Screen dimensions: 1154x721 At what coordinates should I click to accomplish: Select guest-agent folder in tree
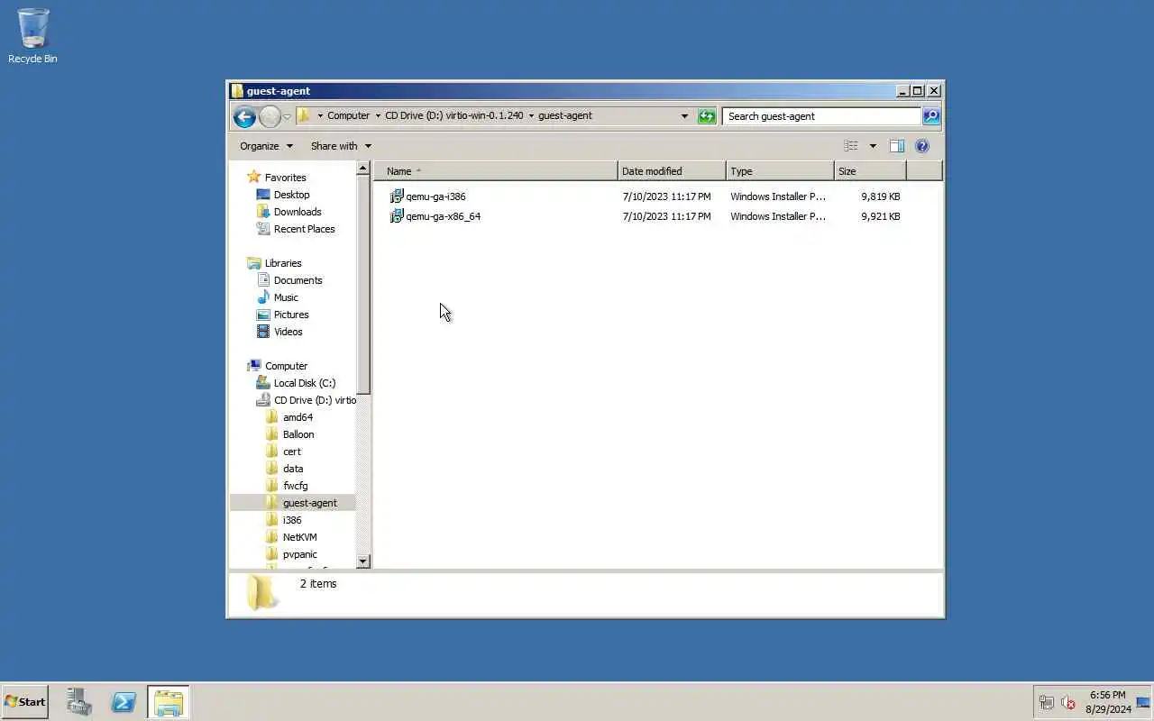coord(293,503)
